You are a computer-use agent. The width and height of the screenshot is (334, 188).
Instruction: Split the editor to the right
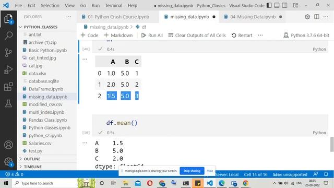coord(317,17)
